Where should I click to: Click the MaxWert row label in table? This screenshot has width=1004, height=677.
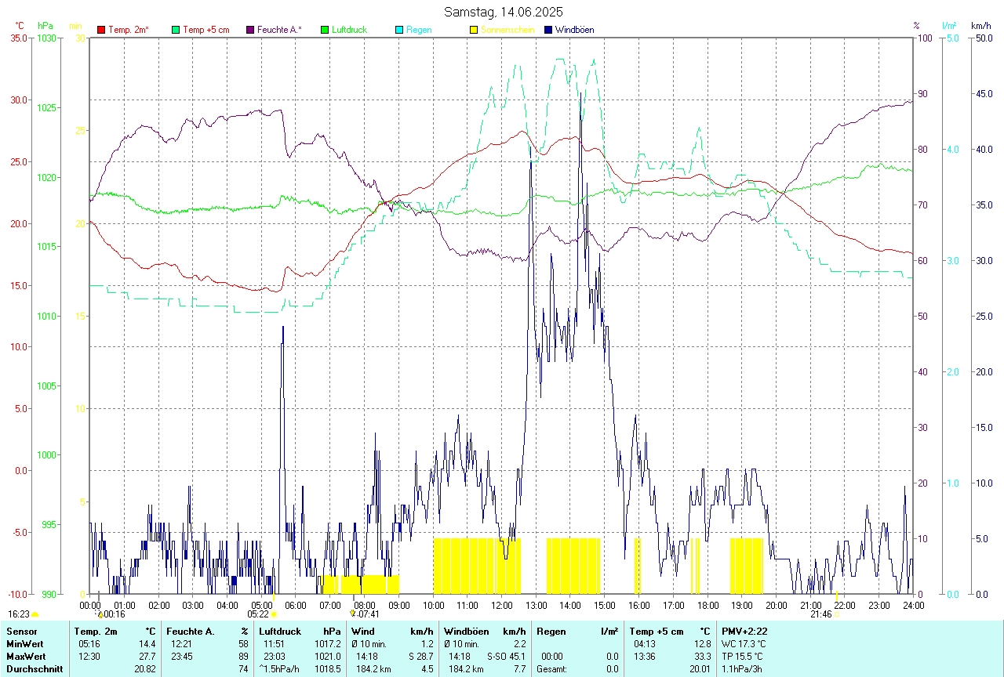25,657
